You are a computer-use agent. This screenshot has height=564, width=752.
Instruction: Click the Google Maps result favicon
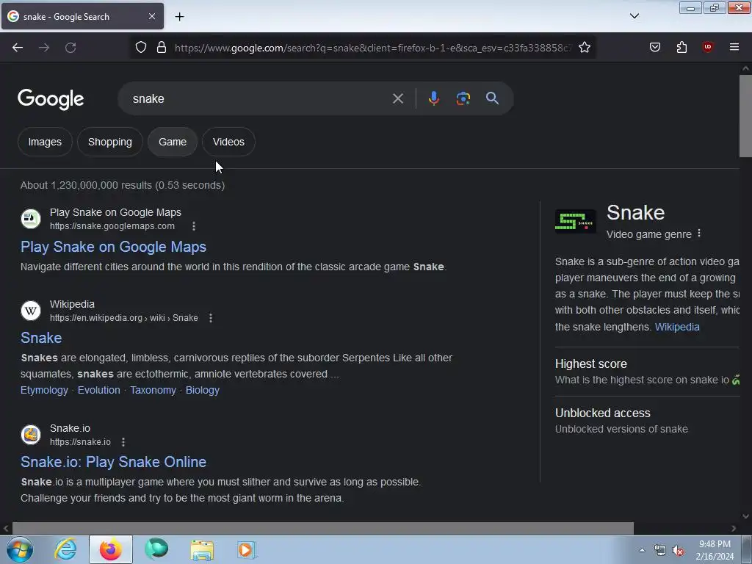[31, 219]
